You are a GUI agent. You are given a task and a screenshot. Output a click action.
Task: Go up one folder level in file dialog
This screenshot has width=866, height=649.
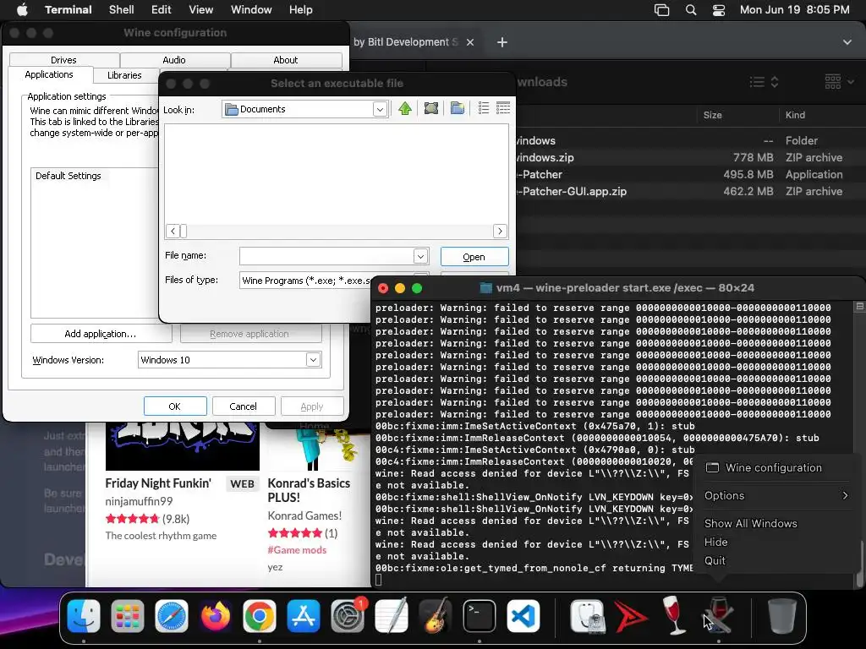(405, 109)
